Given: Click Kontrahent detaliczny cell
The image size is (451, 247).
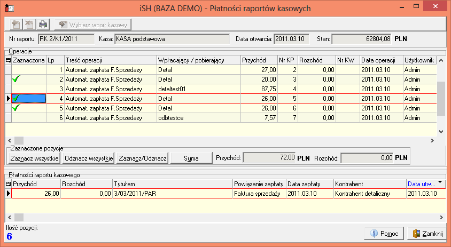Looking at the screenshot, I should coord(370,194).
